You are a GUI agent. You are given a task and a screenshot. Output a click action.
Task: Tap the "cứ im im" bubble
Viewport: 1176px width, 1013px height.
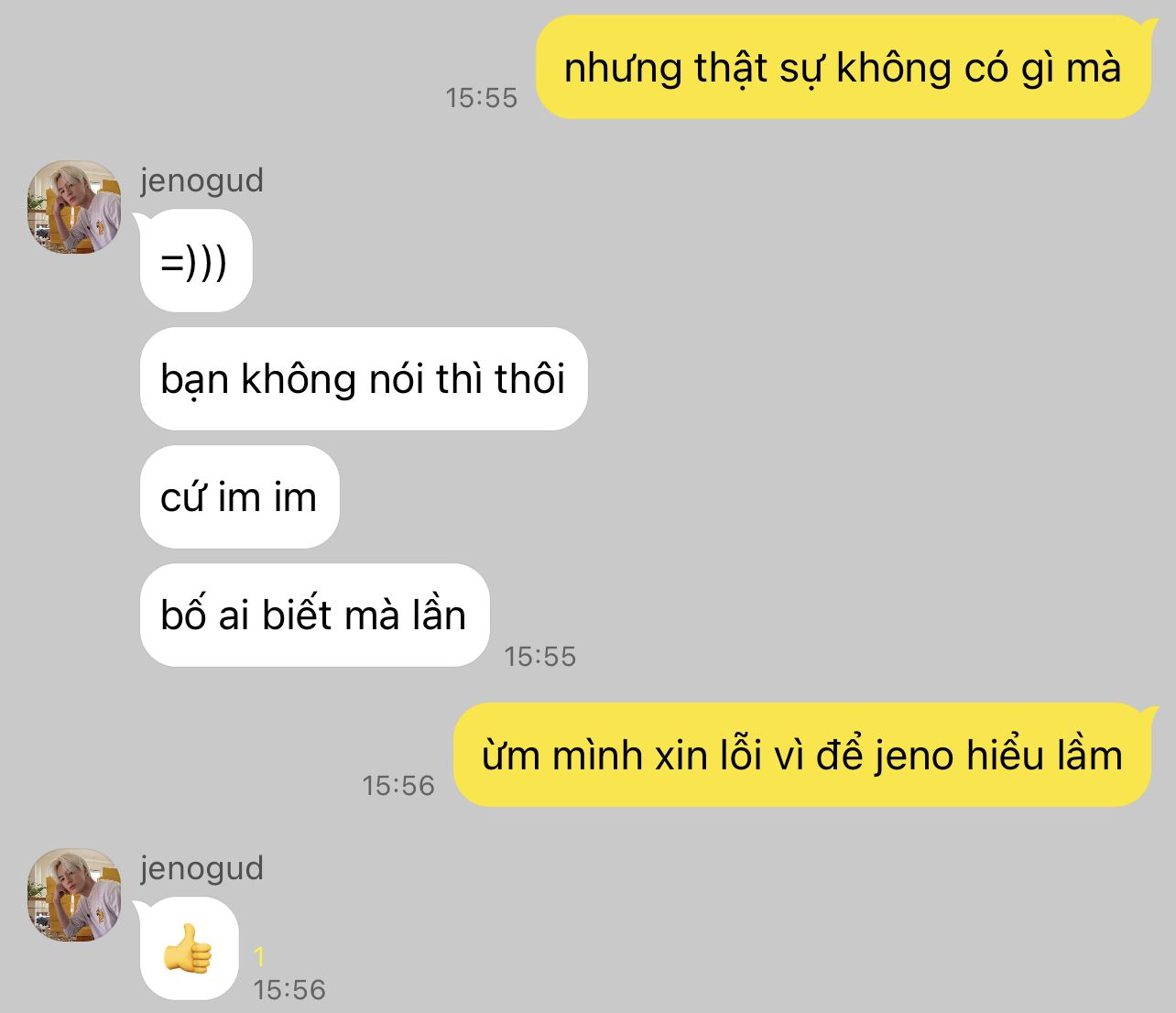coord(240,497)
